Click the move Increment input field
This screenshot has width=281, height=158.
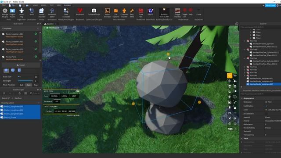57,101
